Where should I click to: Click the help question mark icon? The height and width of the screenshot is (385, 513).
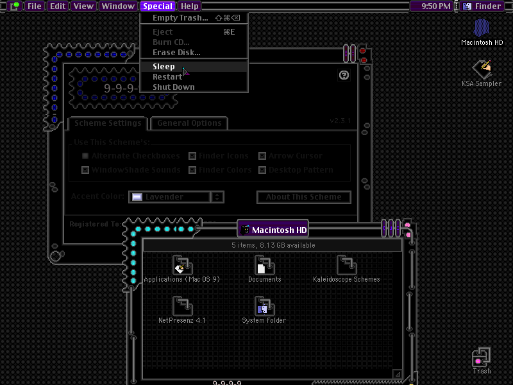[344, 75]
